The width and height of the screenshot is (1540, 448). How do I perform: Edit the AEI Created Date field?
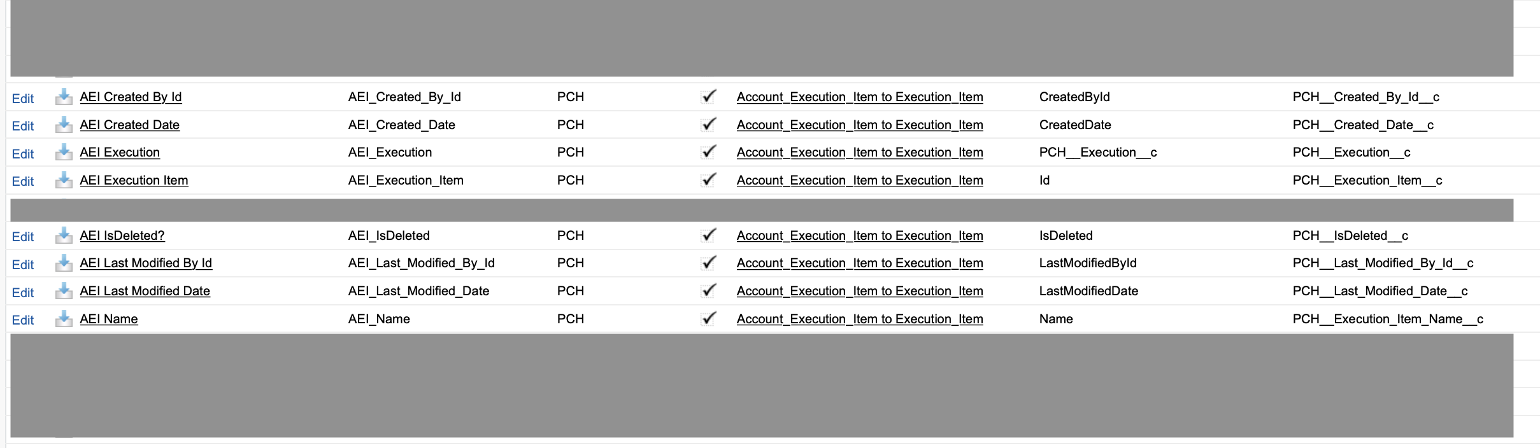[x=23, y=126]
